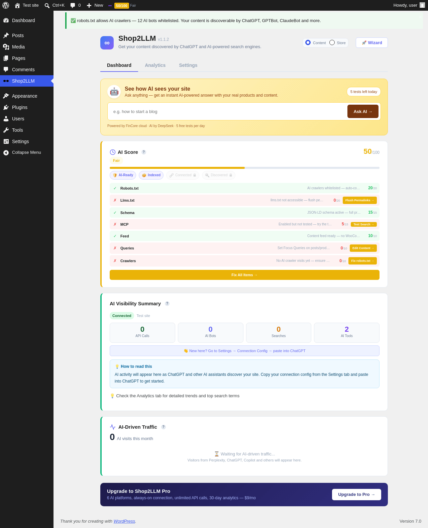Click the Robots.txt score row
Viewport: 428px width, 528px height.
pos(244,188)
